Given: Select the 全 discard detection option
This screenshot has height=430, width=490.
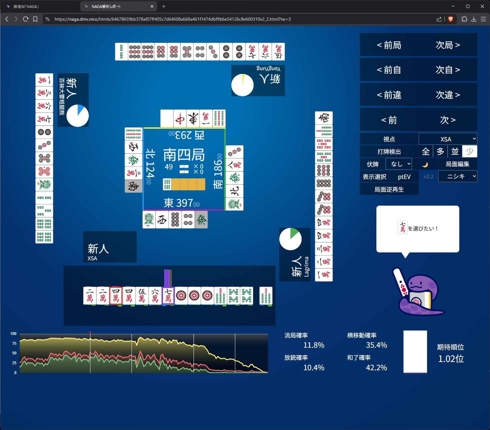Looking at the screenshot, I should tap(426, 152).
